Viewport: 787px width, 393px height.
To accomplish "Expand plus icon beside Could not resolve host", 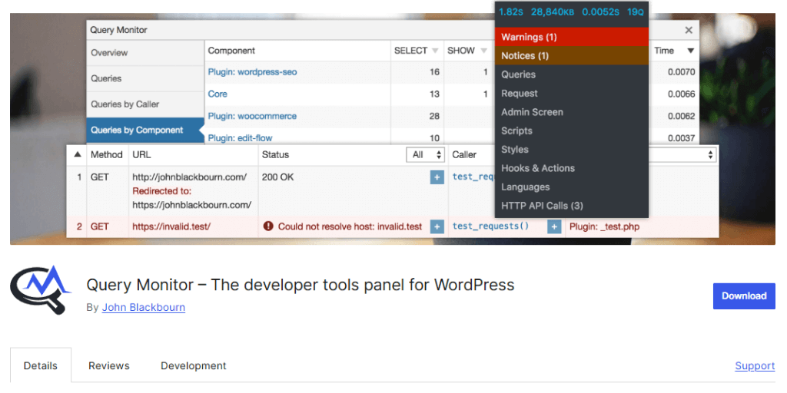I will coord(437,226).
